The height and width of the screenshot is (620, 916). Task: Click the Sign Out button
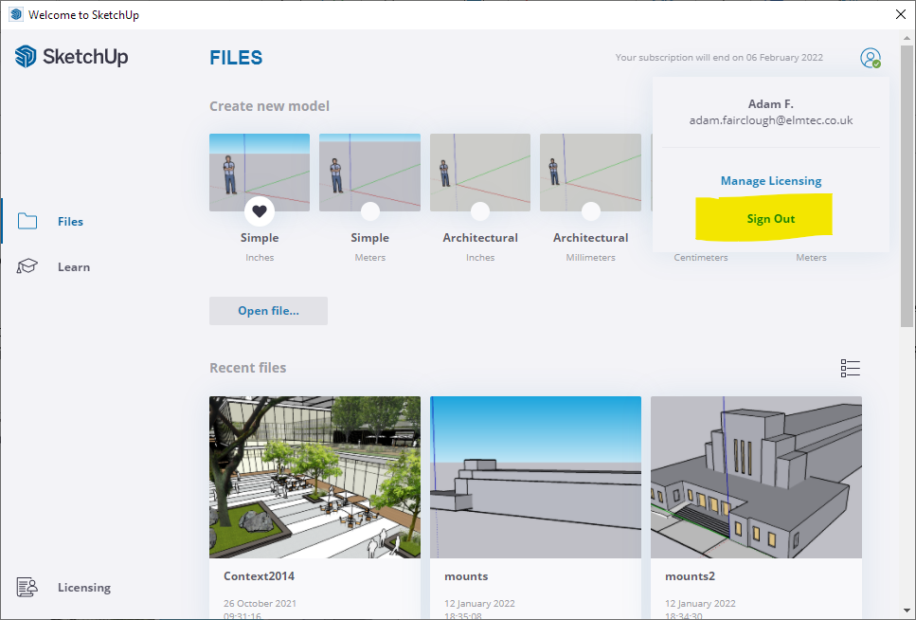(770, 218)
